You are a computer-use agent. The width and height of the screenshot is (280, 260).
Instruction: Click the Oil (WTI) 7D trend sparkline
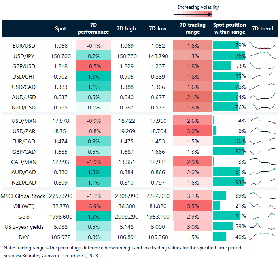[263, 206]
